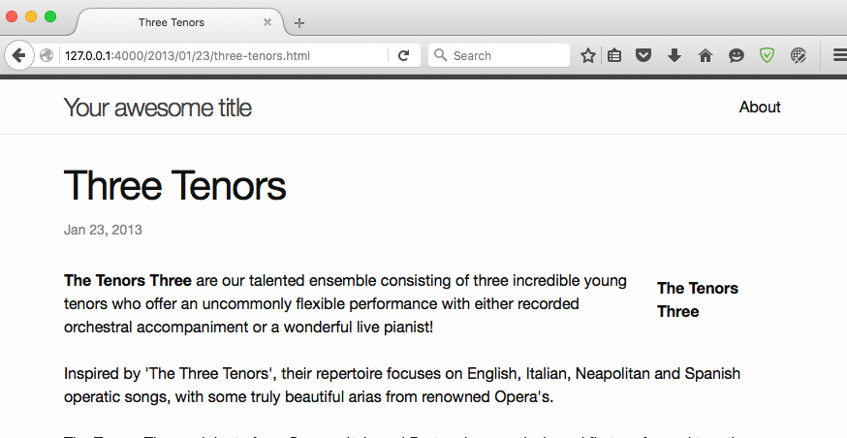
Task: Open the About page link
Action: [x=760, y=107]
